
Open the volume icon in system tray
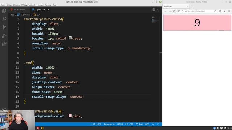point(225,128)
